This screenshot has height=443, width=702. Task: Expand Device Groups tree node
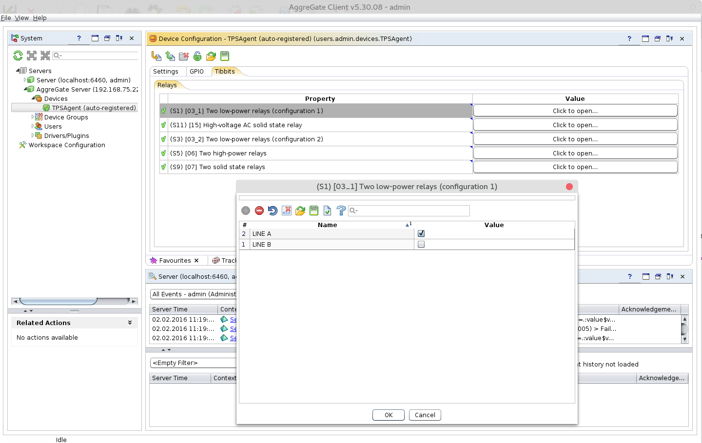[x=33, y=117]
